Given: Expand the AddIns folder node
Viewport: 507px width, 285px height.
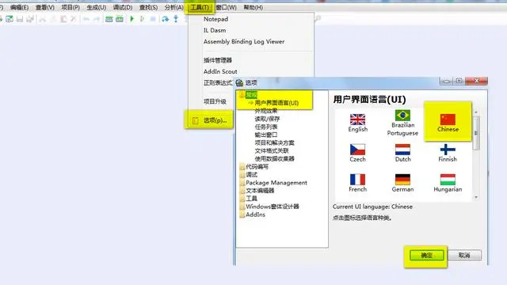Looking at the screenshot, I should (x=242, y=215).
